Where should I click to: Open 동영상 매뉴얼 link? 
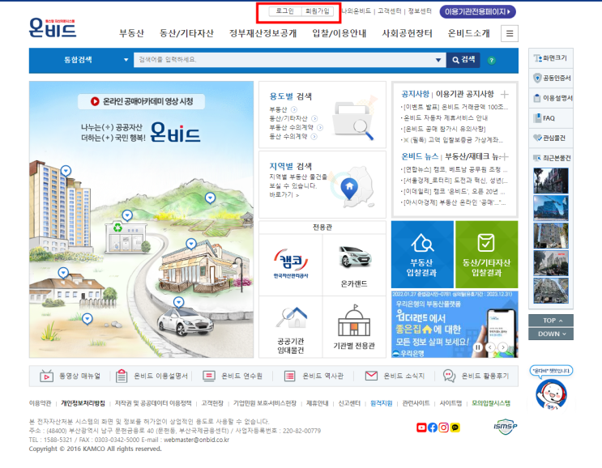[x=70, y=376]
